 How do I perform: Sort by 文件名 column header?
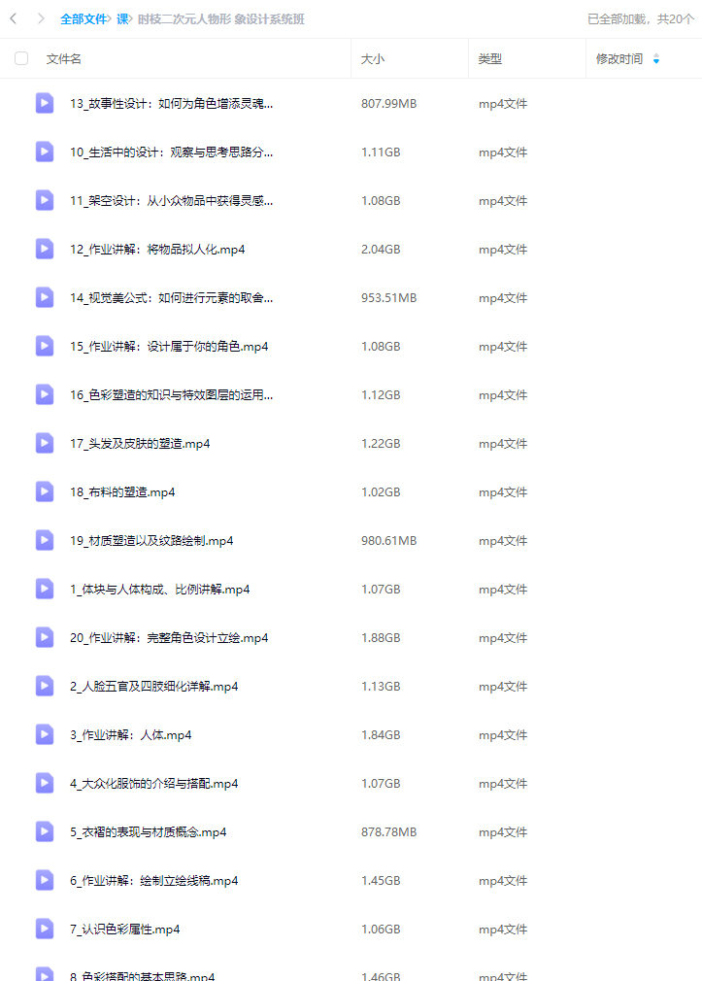coord(64,59)
